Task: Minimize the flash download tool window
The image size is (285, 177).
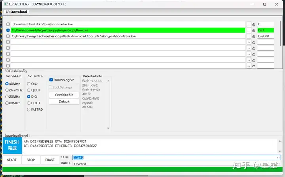Action: (x=253, y=4)
